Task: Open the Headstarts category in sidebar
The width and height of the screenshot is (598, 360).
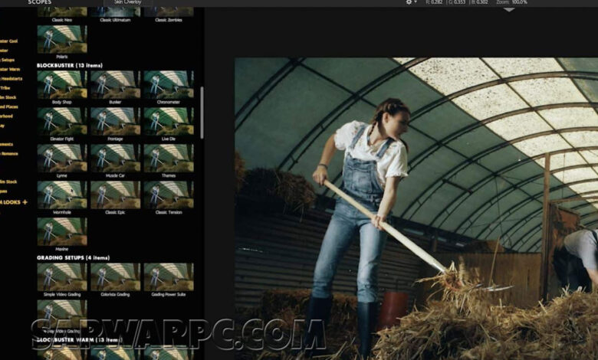Action: point(11,78)
